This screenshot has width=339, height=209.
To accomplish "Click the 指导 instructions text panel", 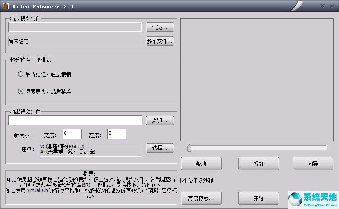I will click(x=91, y=187).
